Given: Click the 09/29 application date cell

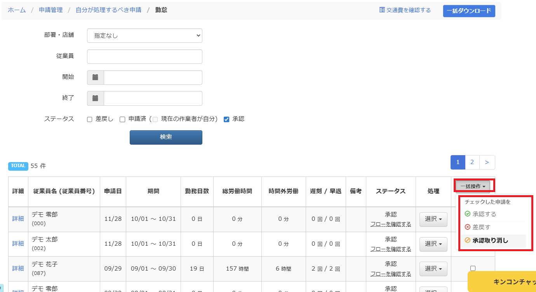Looking at the screenshot, I should point(113,269).
